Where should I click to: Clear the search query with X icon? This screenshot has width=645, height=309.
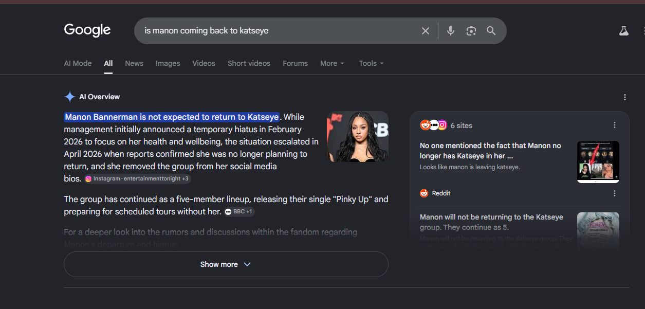click(x=426, y=31)
